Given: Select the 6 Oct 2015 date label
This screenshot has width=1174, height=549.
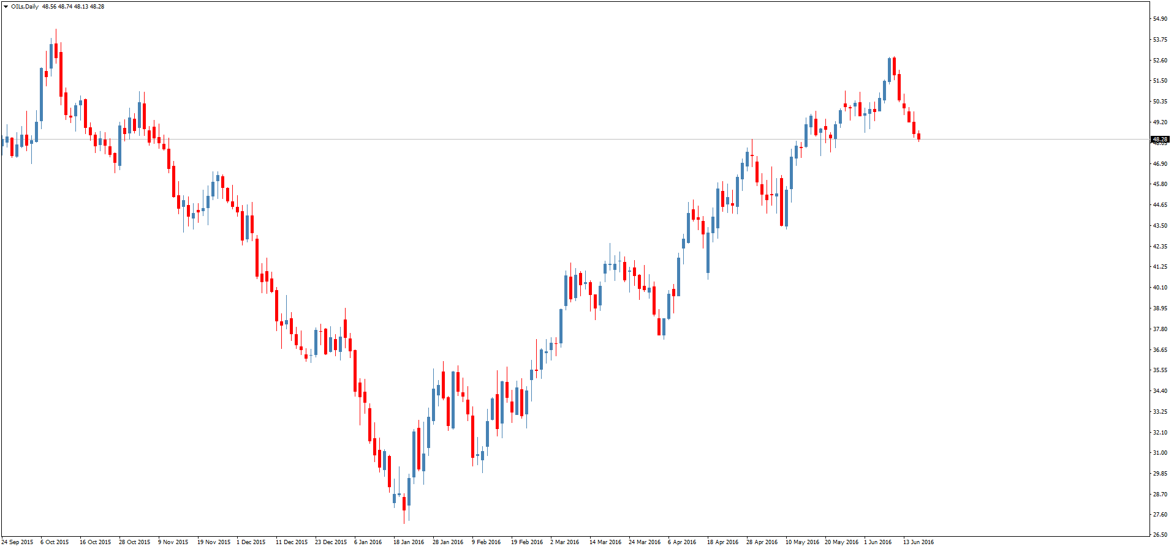Looking at the screenshot, I should 55,542.
